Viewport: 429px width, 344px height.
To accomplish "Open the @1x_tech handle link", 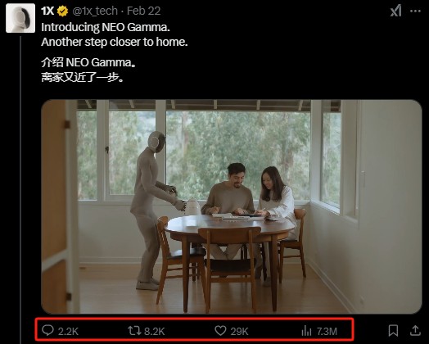I will point(95,11).
